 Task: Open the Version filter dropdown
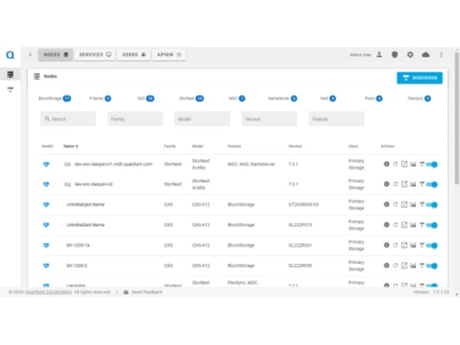point(270,119)
